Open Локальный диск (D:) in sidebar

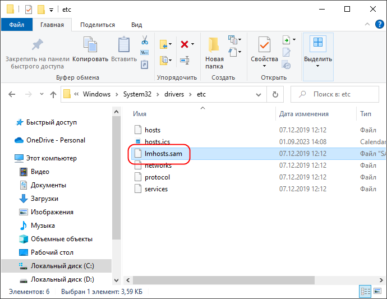(62, 279)
